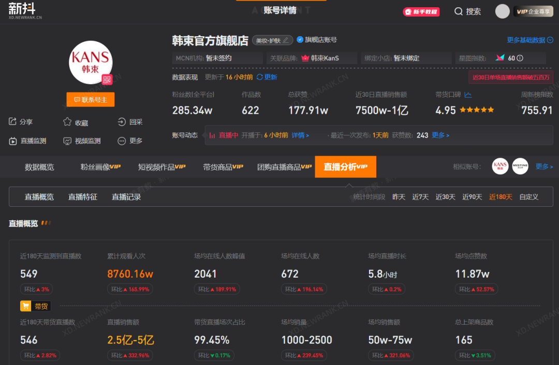Screen dimensions: 559x365
Task: Click the 285.34w follower count
Action: point(193,111)
